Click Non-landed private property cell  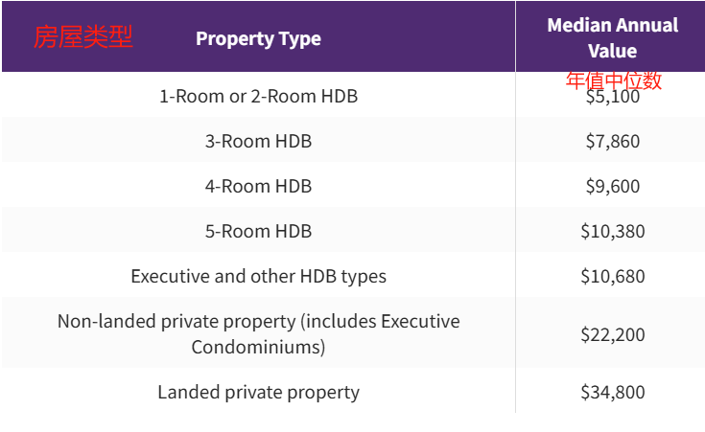coord(259,333)
